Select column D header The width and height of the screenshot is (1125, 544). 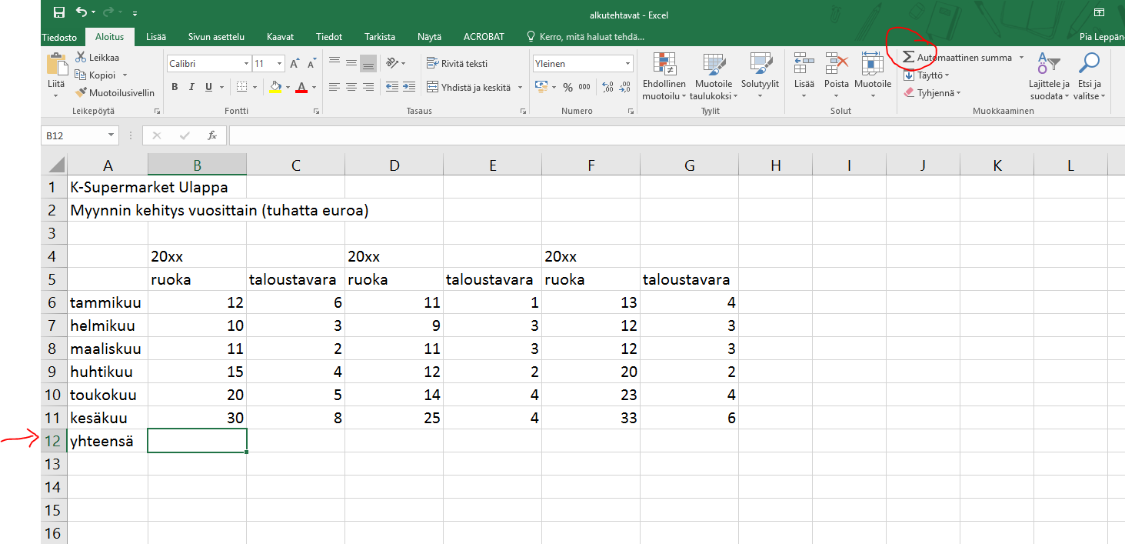pos(394,164)
